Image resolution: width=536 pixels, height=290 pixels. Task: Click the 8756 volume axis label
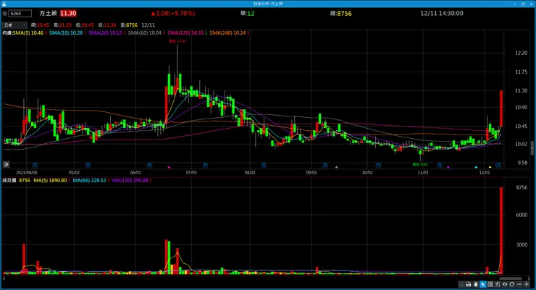tap(522, 187)
